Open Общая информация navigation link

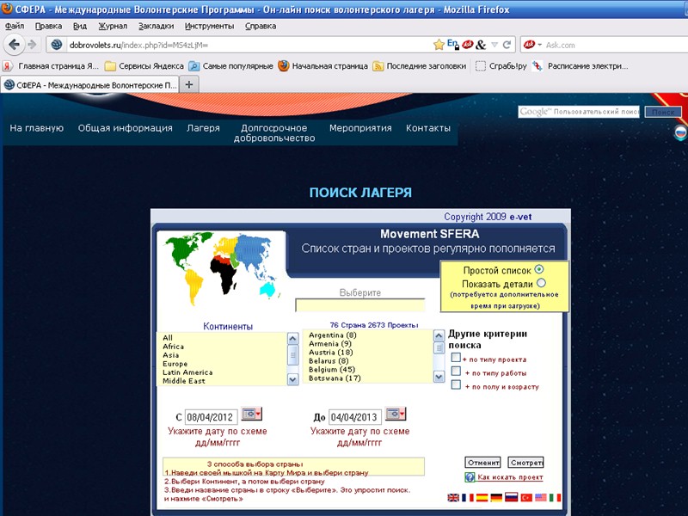pyautogui.click(x=125, y=128)
